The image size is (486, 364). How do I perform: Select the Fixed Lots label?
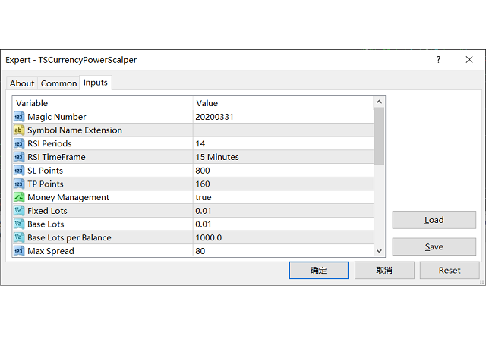(47, 211)
